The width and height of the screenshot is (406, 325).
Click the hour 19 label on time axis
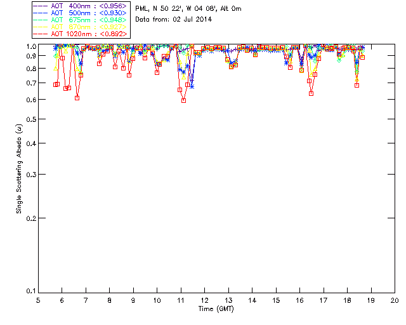pyautogui.click(x=371, y=300)
